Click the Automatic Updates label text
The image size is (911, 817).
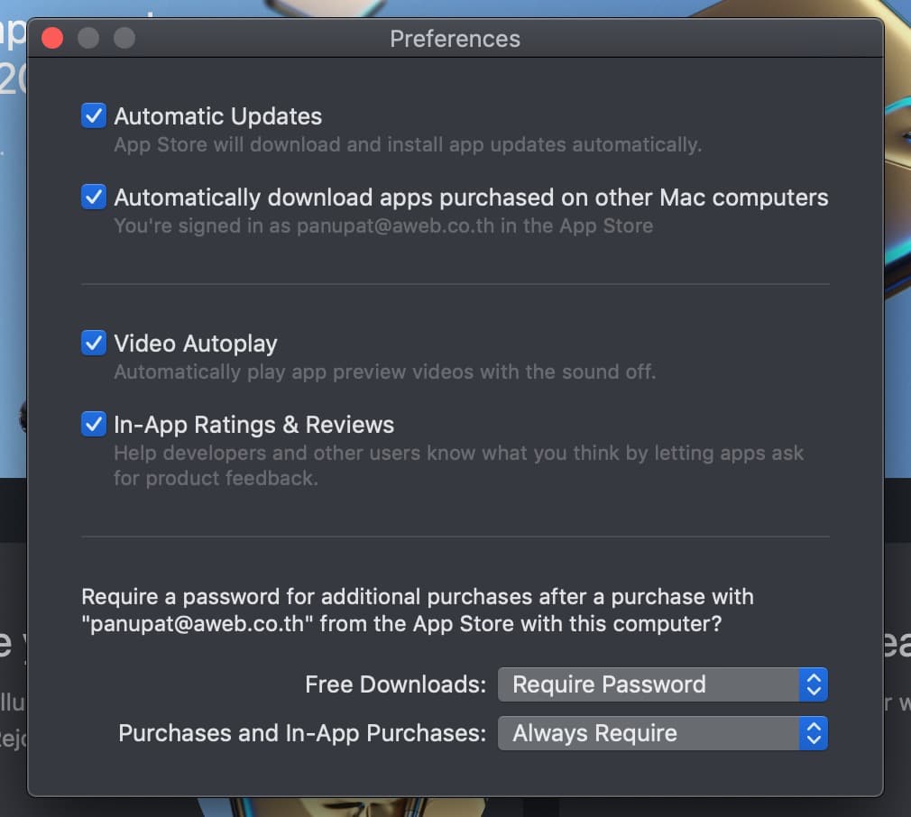(218, 116)
